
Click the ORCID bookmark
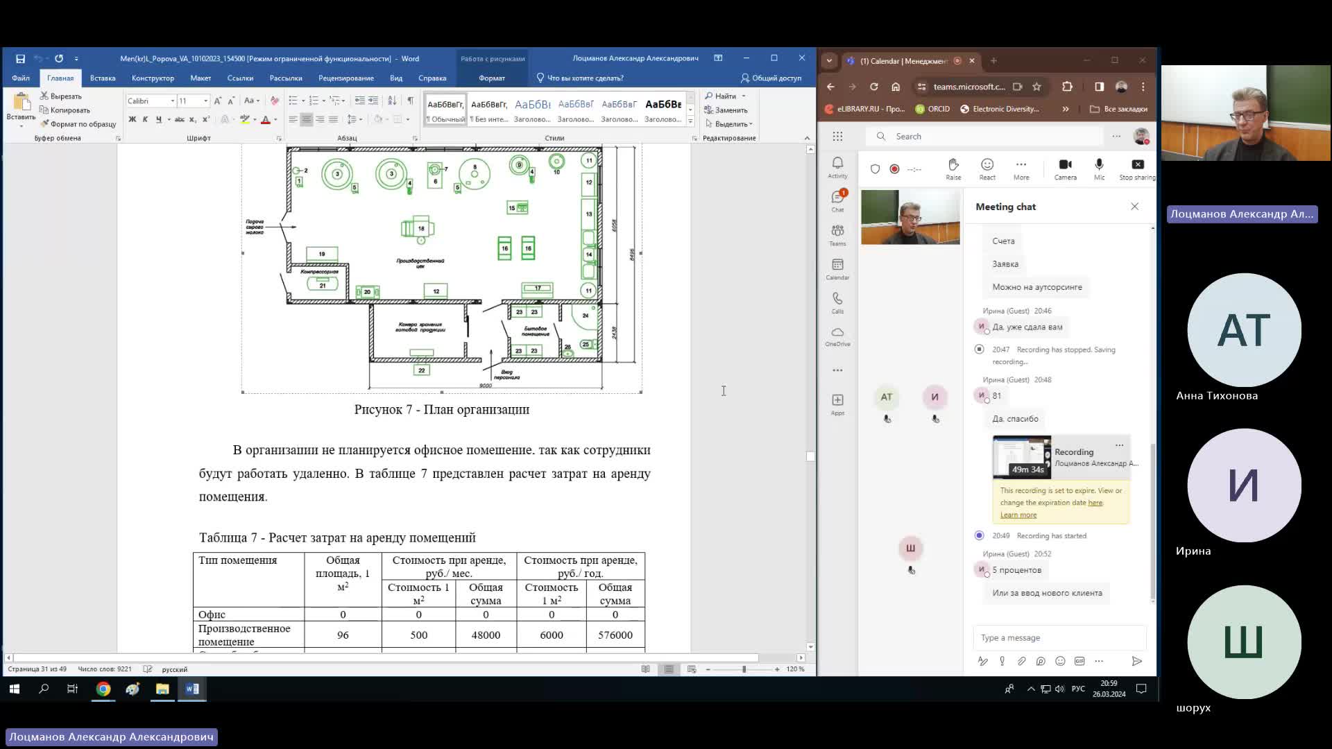(932, 109)
